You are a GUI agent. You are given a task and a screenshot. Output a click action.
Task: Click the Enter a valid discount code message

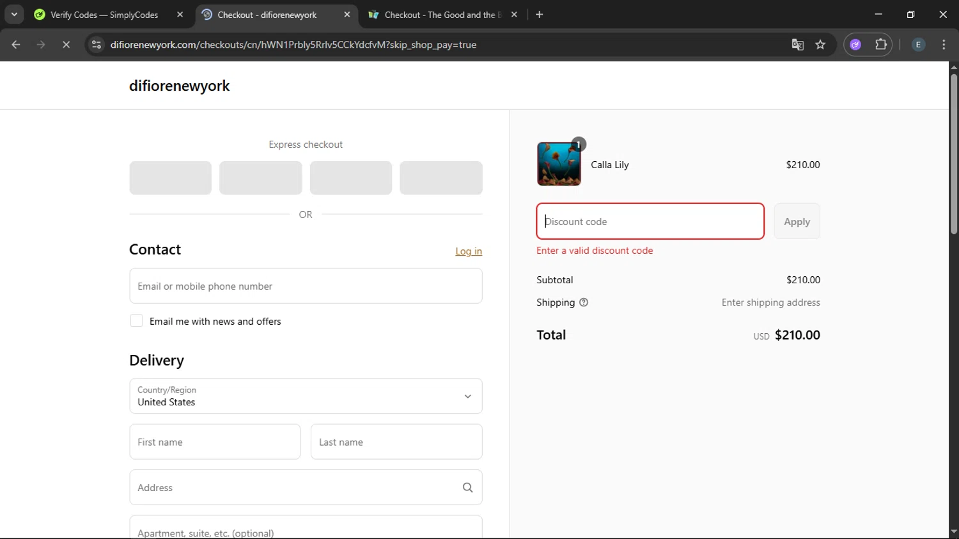[595, 251]
